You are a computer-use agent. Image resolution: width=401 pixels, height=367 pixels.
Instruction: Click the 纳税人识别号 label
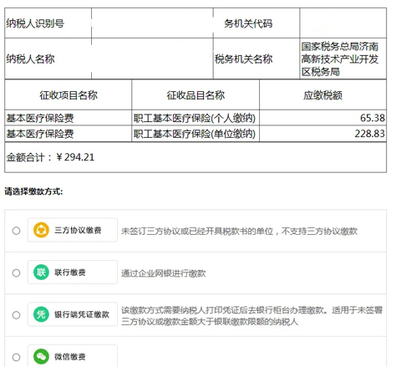(x=35, y=23)
